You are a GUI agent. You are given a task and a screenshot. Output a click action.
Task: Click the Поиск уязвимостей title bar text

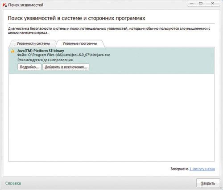point(26,5)
